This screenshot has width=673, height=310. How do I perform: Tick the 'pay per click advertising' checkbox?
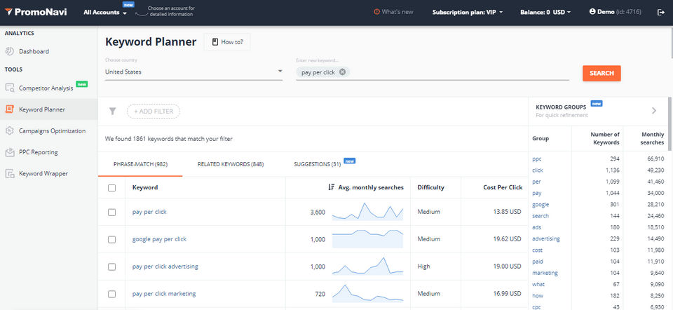pyautogui.click(x=111, y=267)
